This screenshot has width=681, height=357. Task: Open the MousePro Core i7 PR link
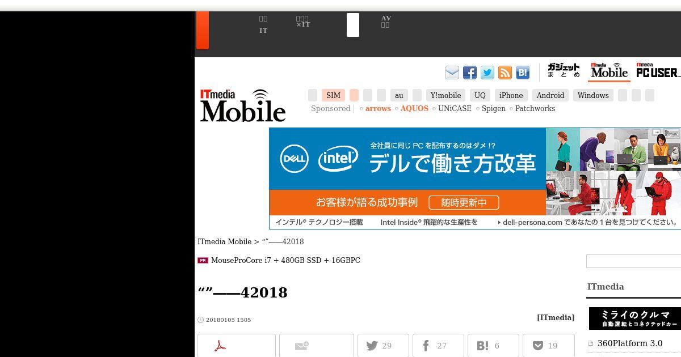pos(285,261)
